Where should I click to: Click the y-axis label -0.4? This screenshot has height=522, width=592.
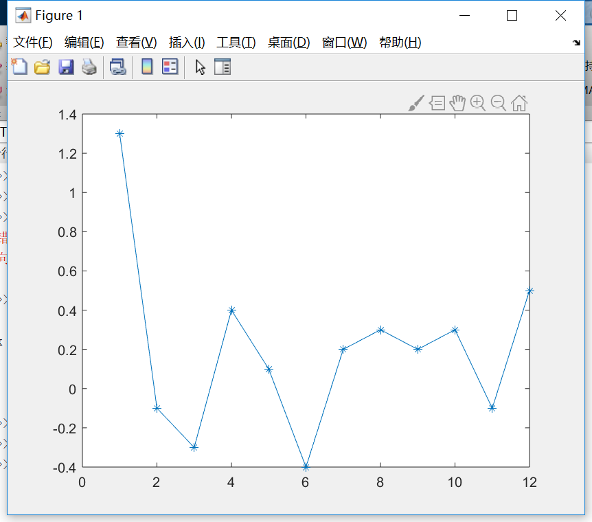click(x=65, y=468)
